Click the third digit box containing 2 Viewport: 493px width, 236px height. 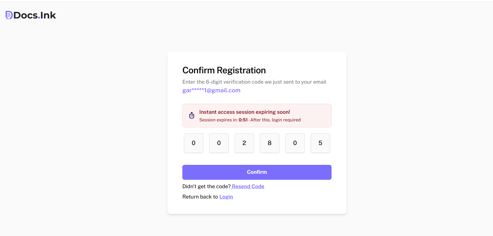(x=244, y=143)
